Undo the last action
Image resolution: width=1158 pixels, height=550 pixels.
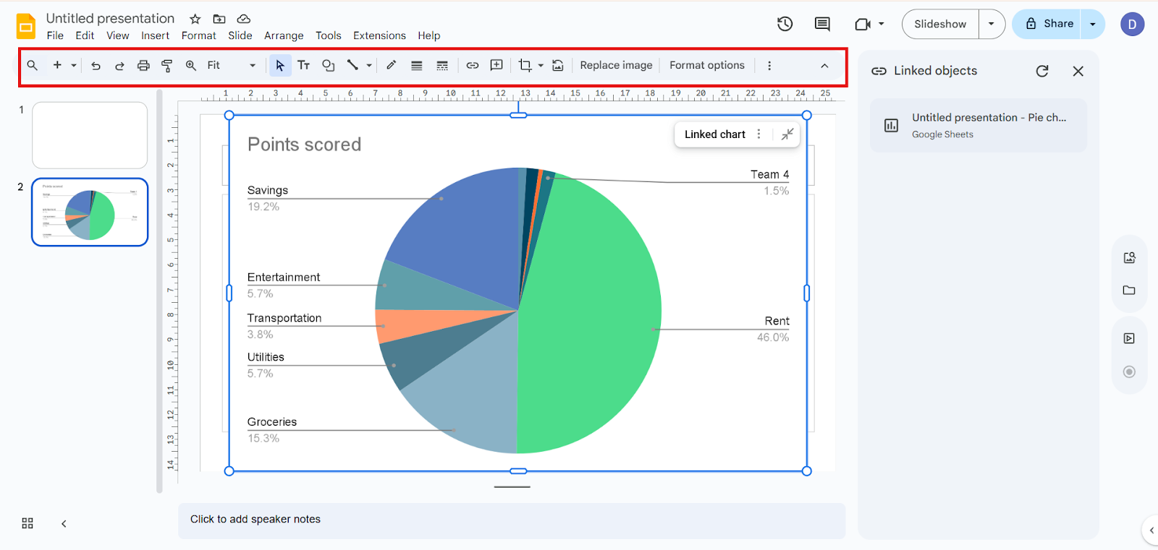(96, 66)
